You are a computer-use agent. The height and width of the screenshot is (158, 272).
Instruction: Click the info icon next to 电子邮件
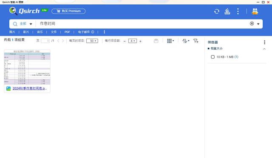tap(93, 32)
